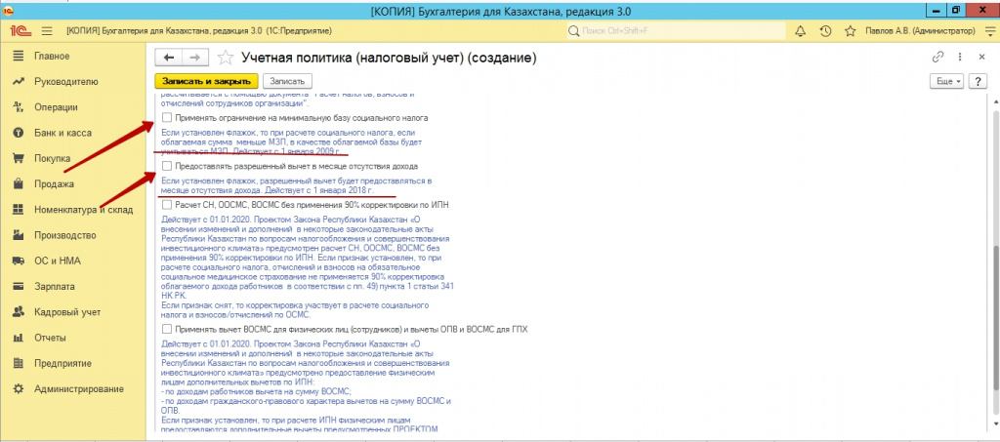Viewport: 1000px width, 442px height.
Task: Close the form with the X icon
Action: tap(982, 57)
